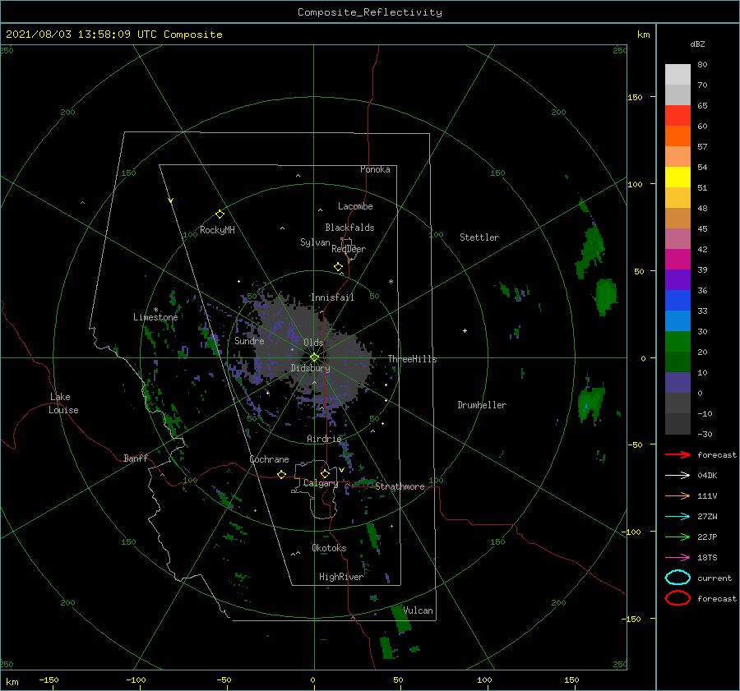Click the cyan 27ZW arrow legend
Image resolution: width=740 pixels, height=691 pixels.
(678, 517)
